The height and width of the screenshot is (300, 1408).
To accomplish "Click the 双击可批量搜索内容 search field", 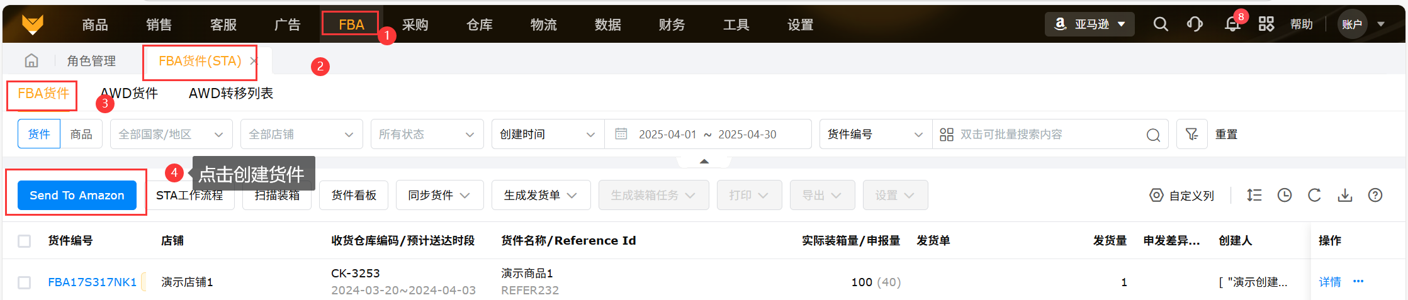I will [1045, 135].
